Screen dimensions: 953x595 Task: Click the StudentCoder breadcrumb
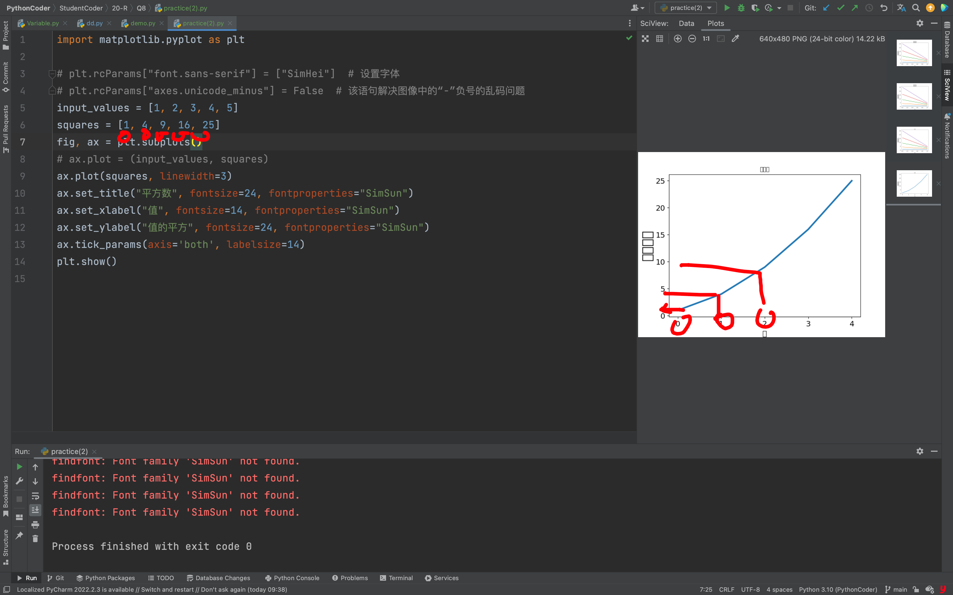[x=81, y=8]
